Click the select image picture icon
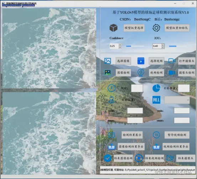Viewport: 197px width, 179px height. coord(108,61)
